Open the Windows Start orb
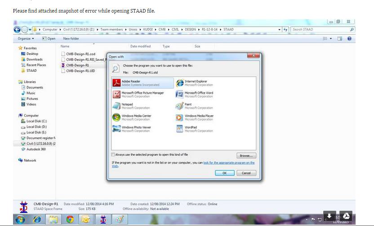 pos(20,219)
